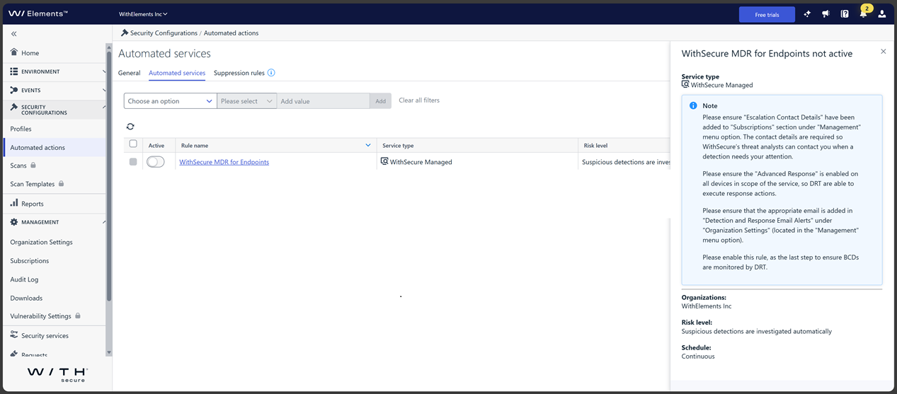Click the announcements megaphone icon
897x394 pixels.
825,14
